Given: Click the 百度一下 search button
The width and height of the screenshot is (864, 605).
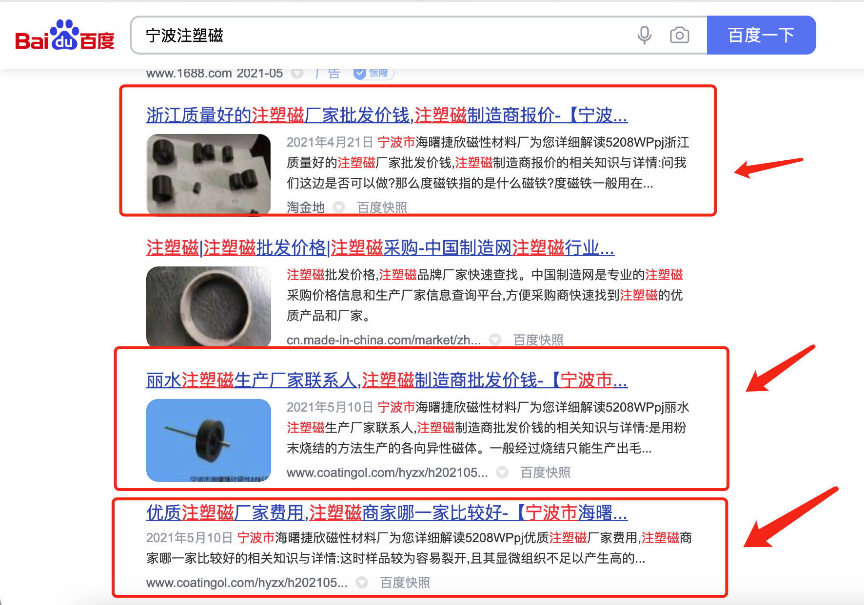Looking at the screenshot, I should tap(761, 35).
